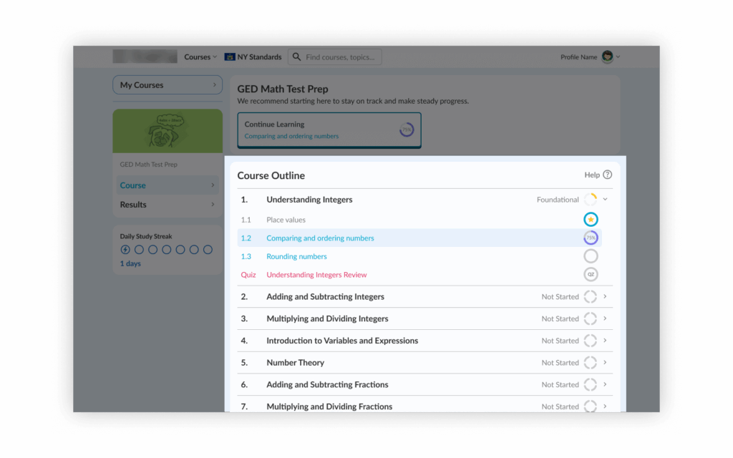Click the lightning bolt streak icon
The height and width of the screenshot is (458, 733).
[126, 250]
